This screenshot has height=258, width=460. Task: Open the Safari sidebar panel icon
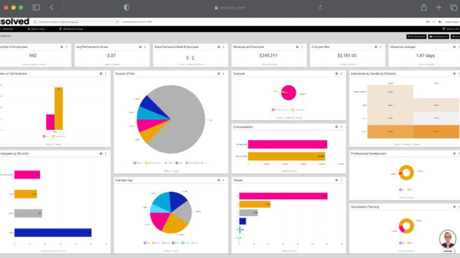pos(36,7)
